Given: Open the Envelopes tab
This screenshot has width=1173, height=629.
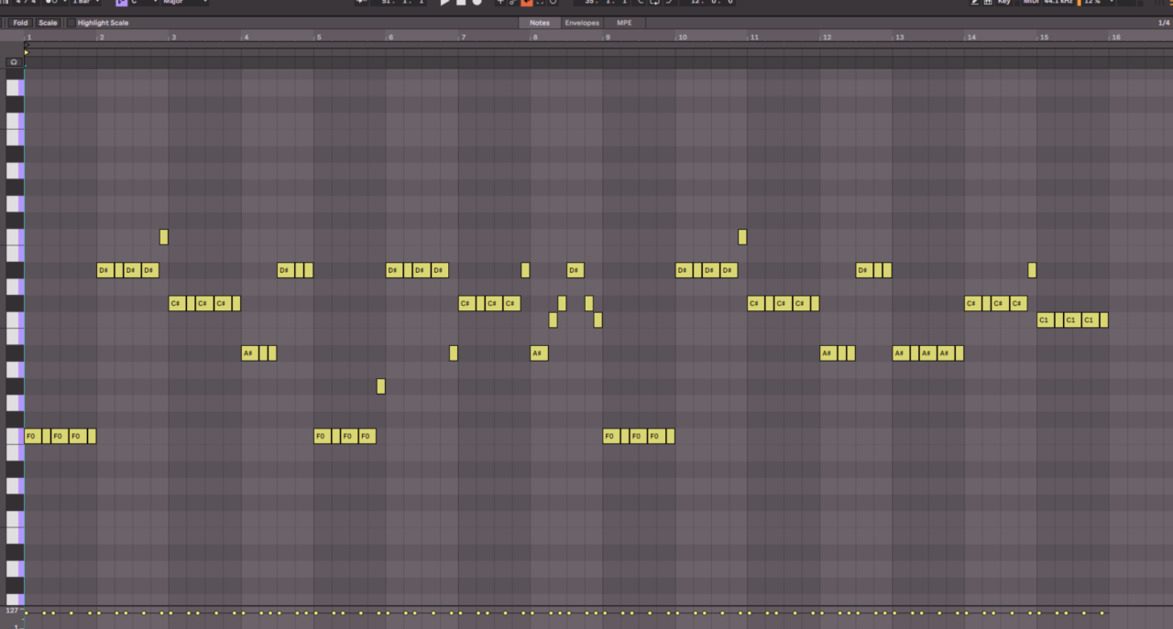Looking at the screenshot, I should [582, 23].
